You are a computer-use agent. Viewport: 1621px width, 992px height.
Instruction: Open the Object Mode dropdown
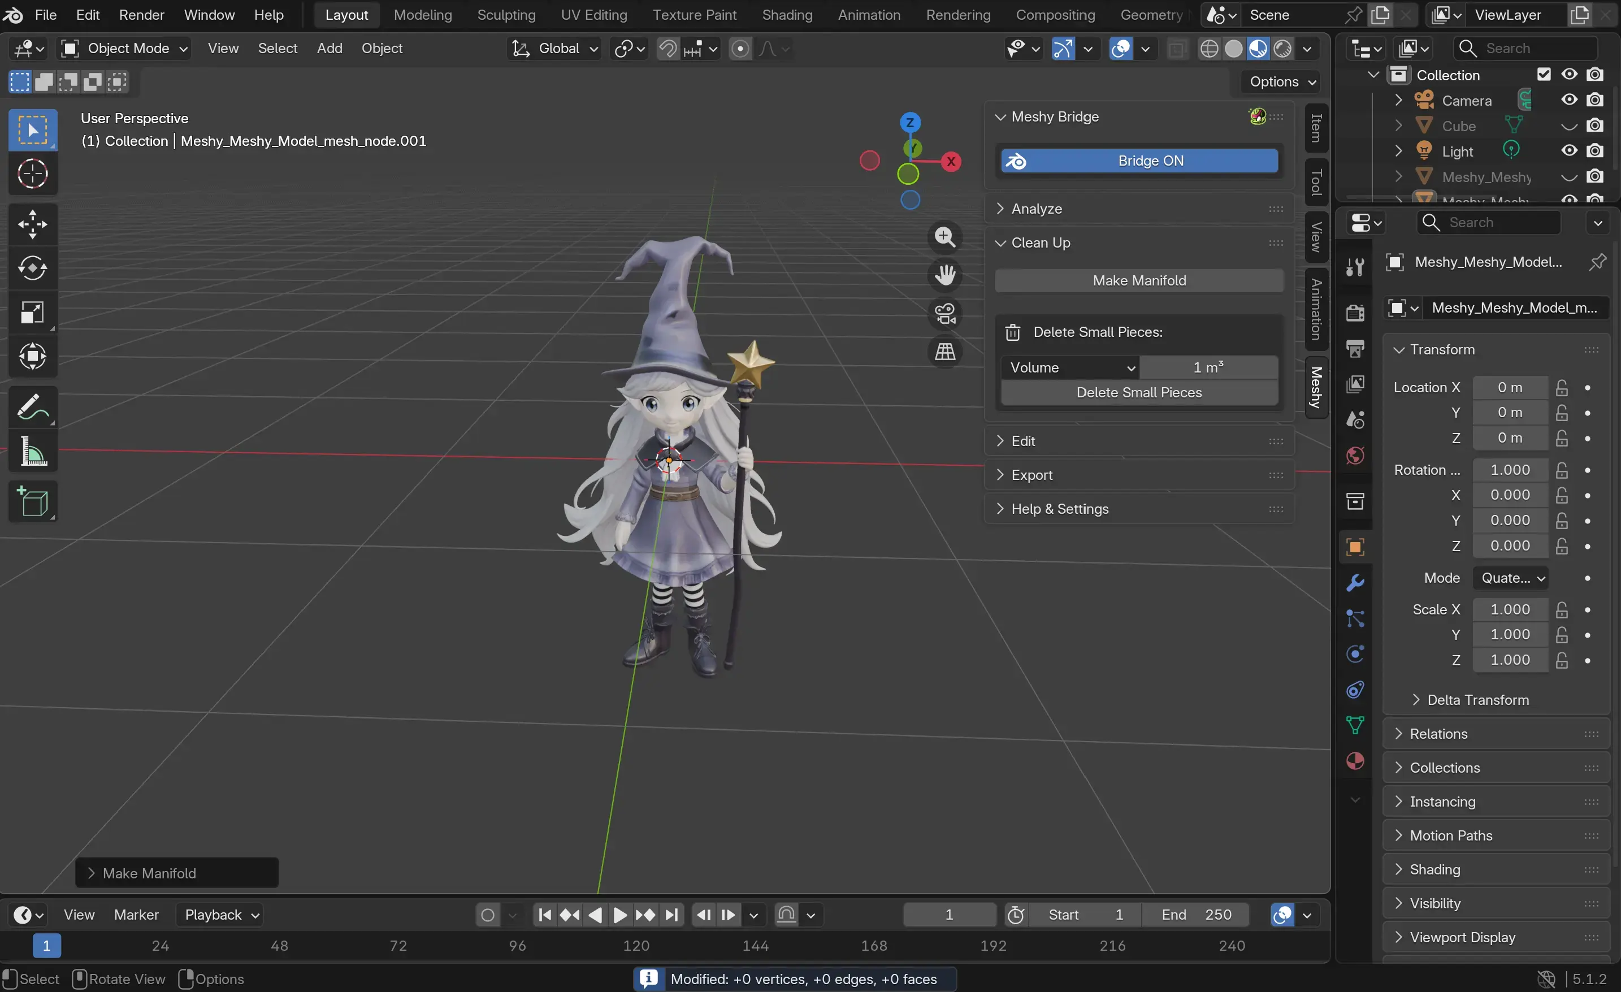tap(124, 49)
